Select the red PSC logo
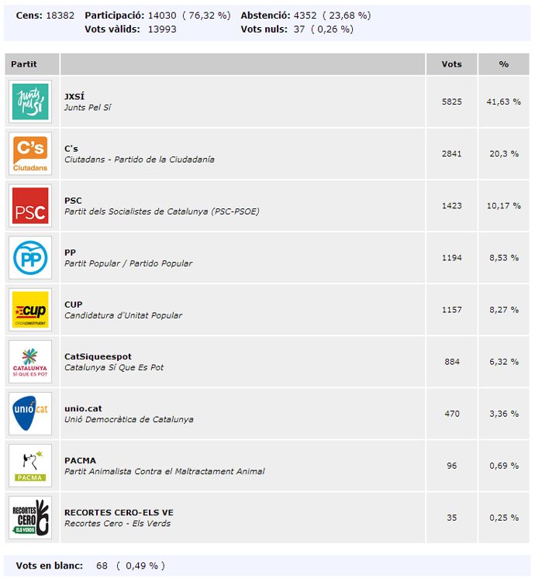 pyautogui.click(x=31, y=205)
